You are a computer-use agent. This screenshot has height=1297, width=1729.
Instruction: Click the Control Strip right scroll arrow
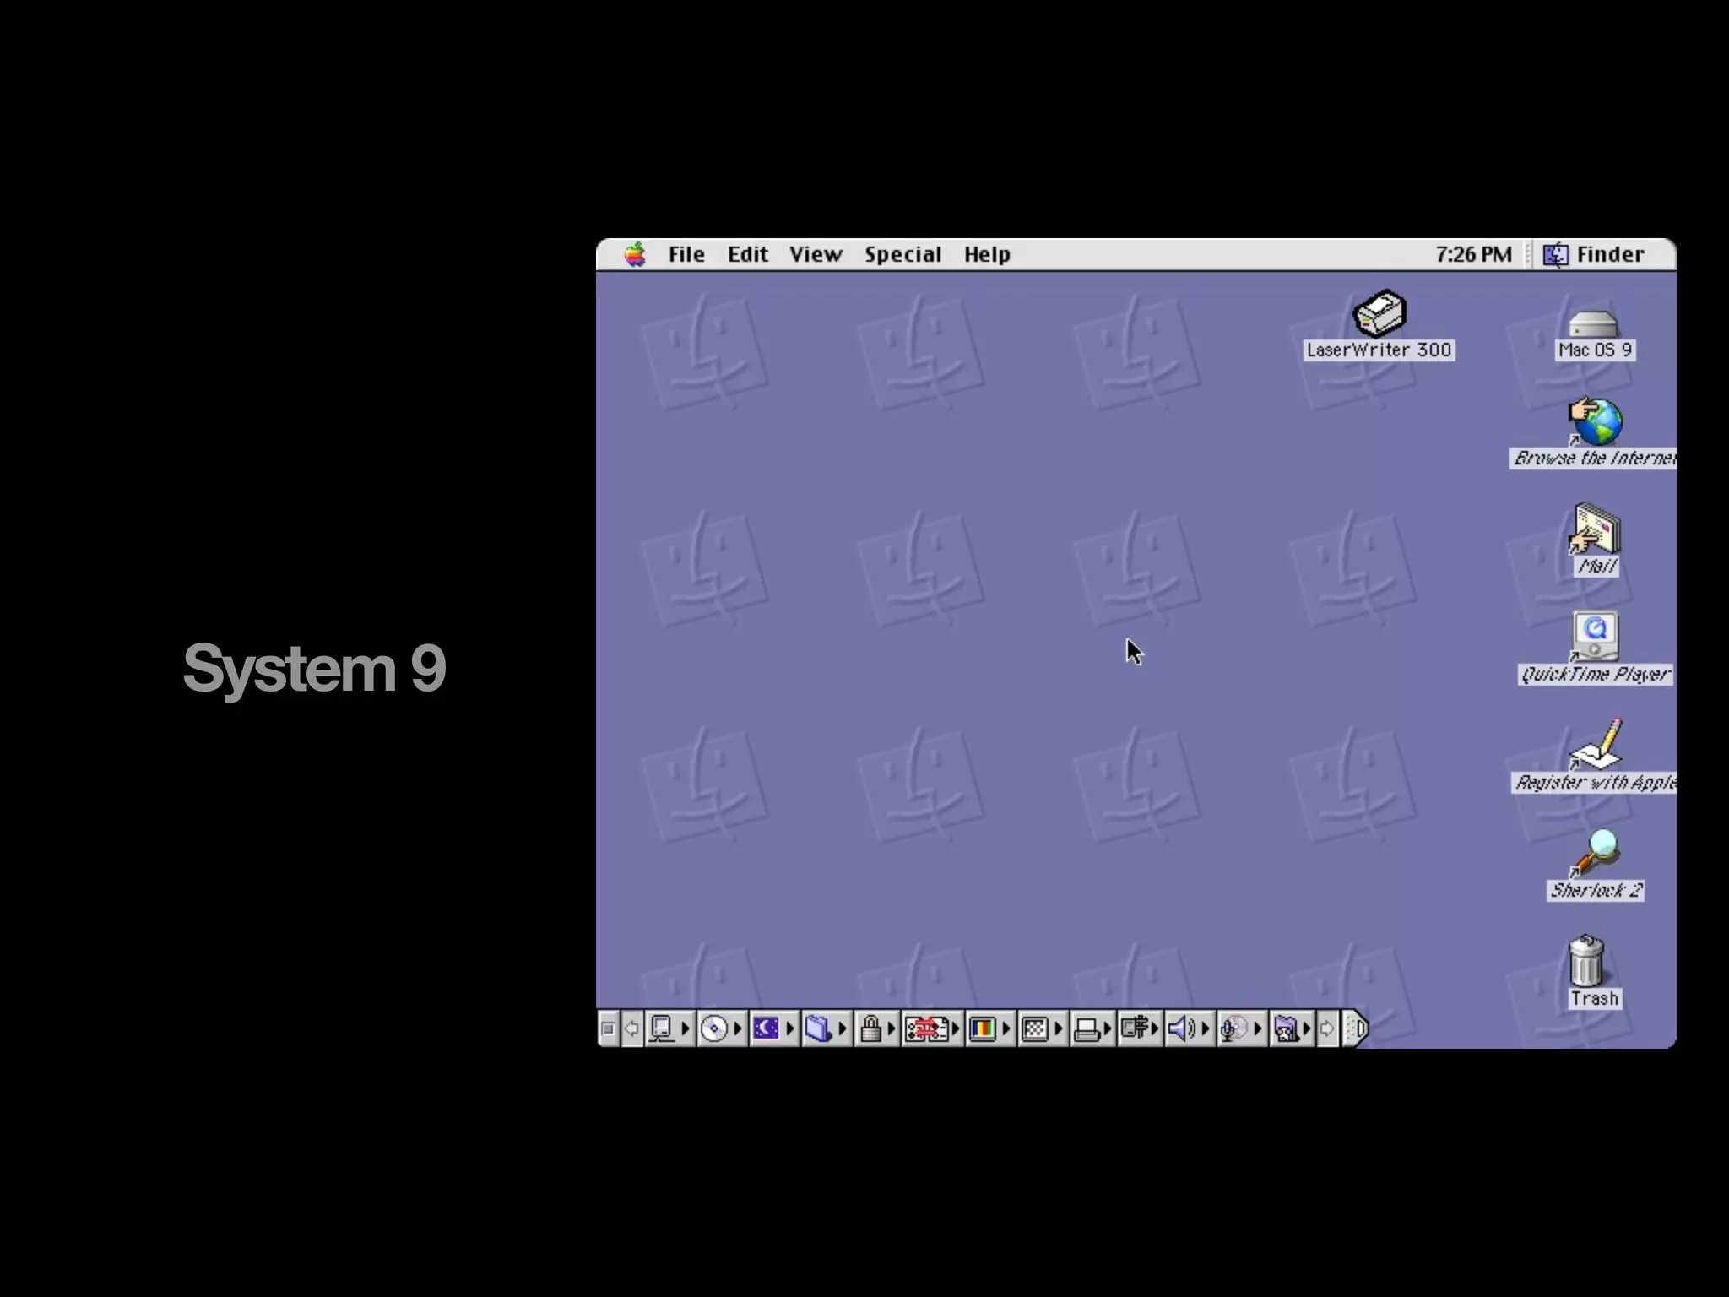[x=1326, y=1028]
